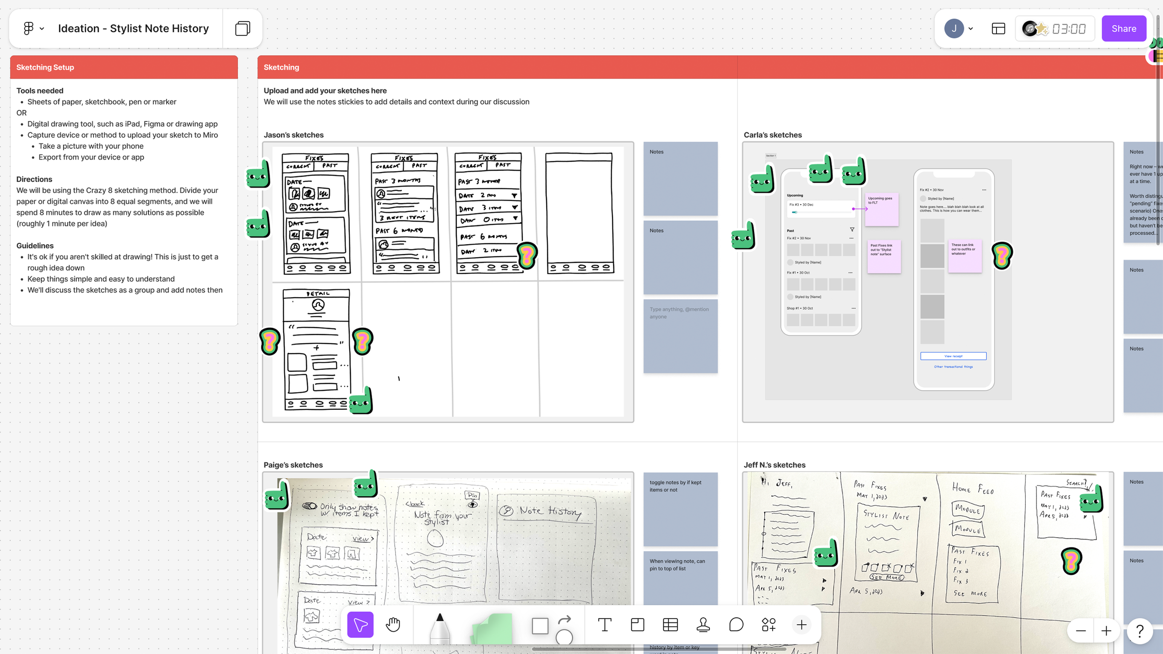Select Jason's DETAIL screen sketch

pyautogui.click(x=317, y=349)
